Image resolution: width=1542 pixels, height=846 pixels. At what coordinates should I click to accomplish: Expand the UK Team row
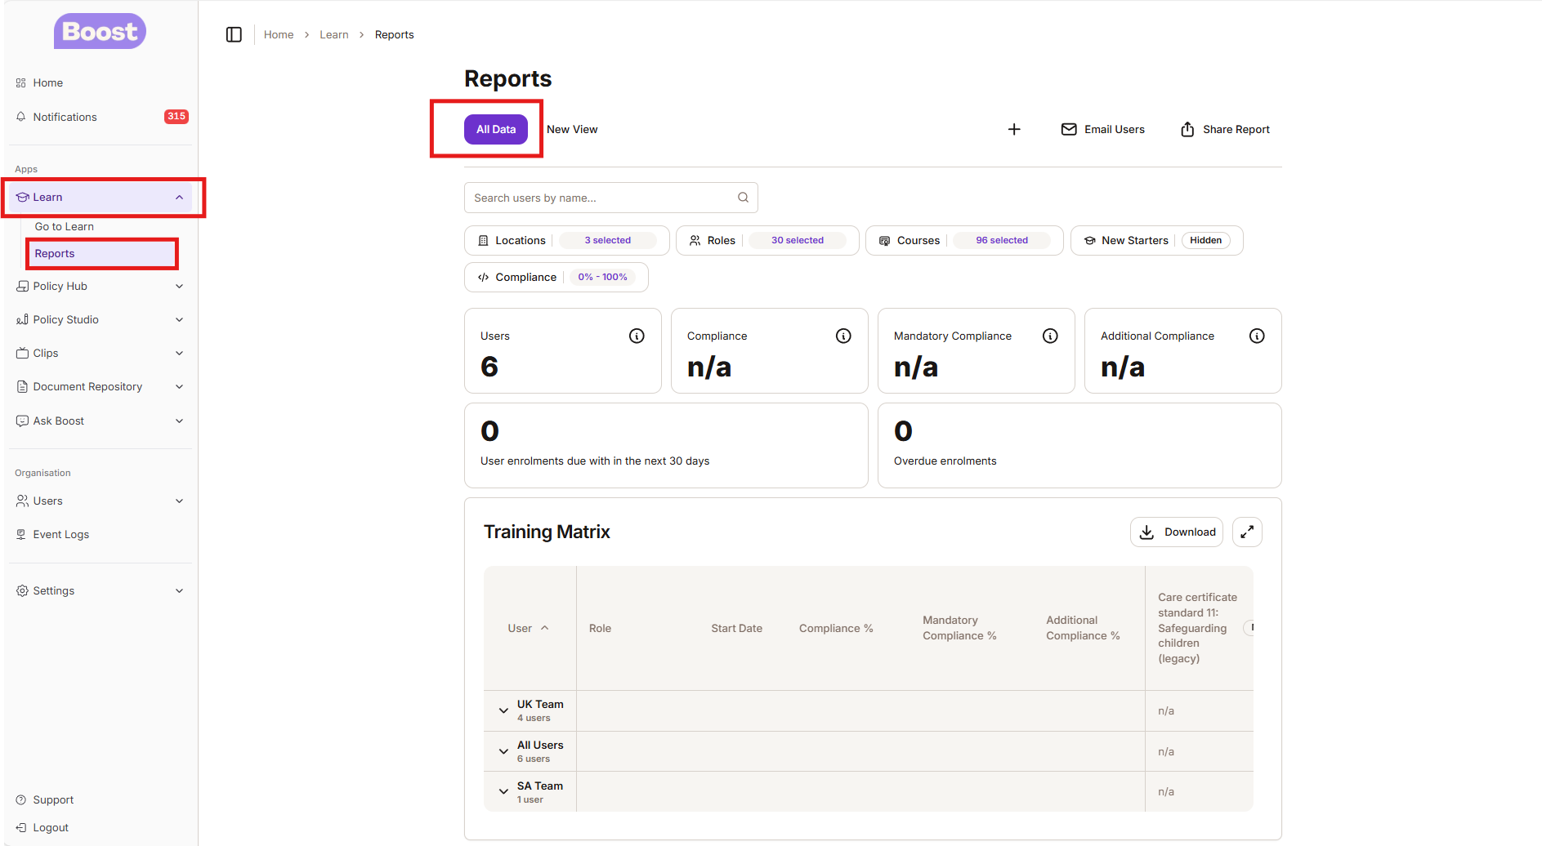(503, 710)
